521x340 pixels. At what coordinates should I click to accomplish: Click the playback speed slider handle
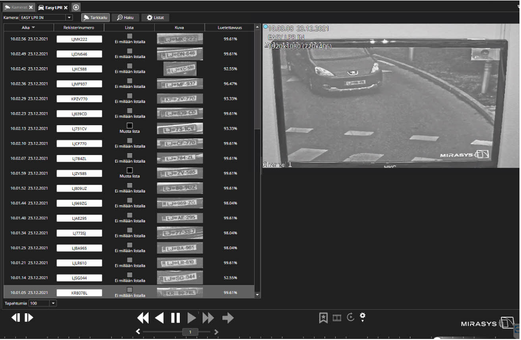(190, 332)
